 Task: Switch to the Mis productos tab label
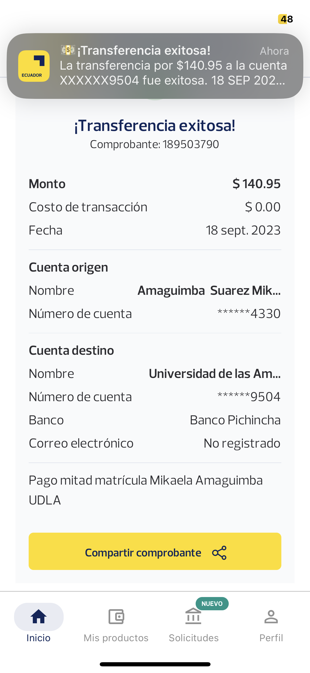[116, 638]
